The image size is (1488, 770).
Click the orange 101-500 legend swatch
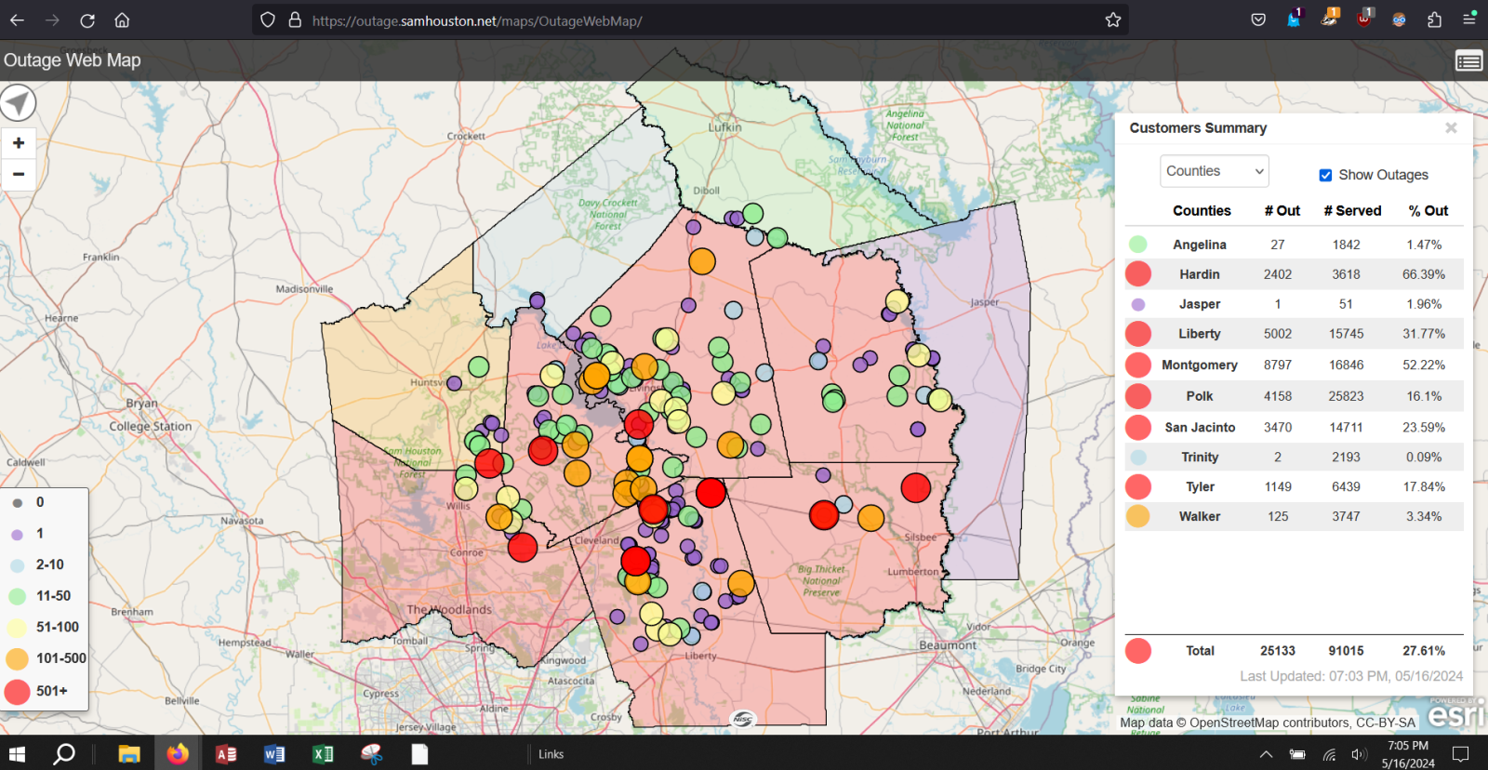[x=17, y=658]
